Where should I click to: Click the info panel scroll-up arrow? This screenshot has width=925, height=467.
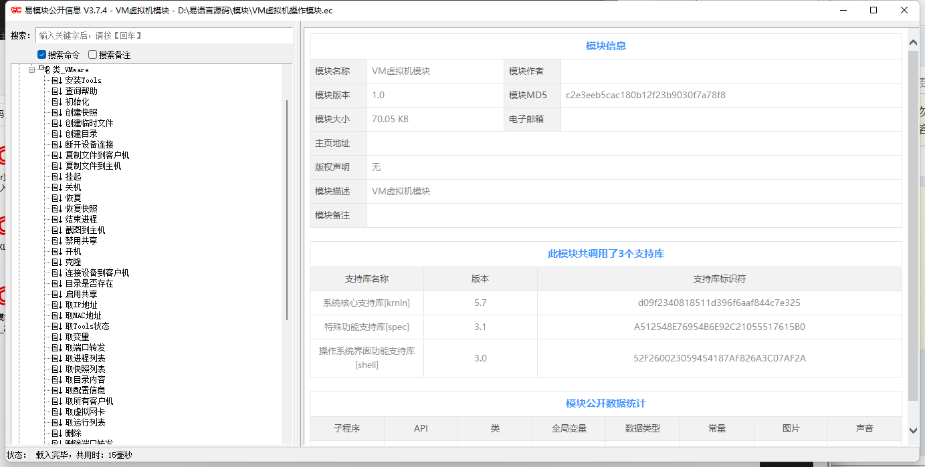pos(913,42)
